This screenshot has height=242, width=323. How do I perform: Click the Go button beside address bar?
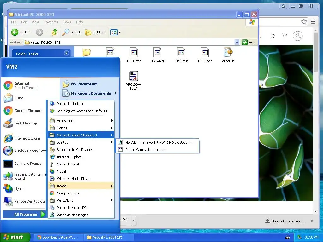point(248,42)
